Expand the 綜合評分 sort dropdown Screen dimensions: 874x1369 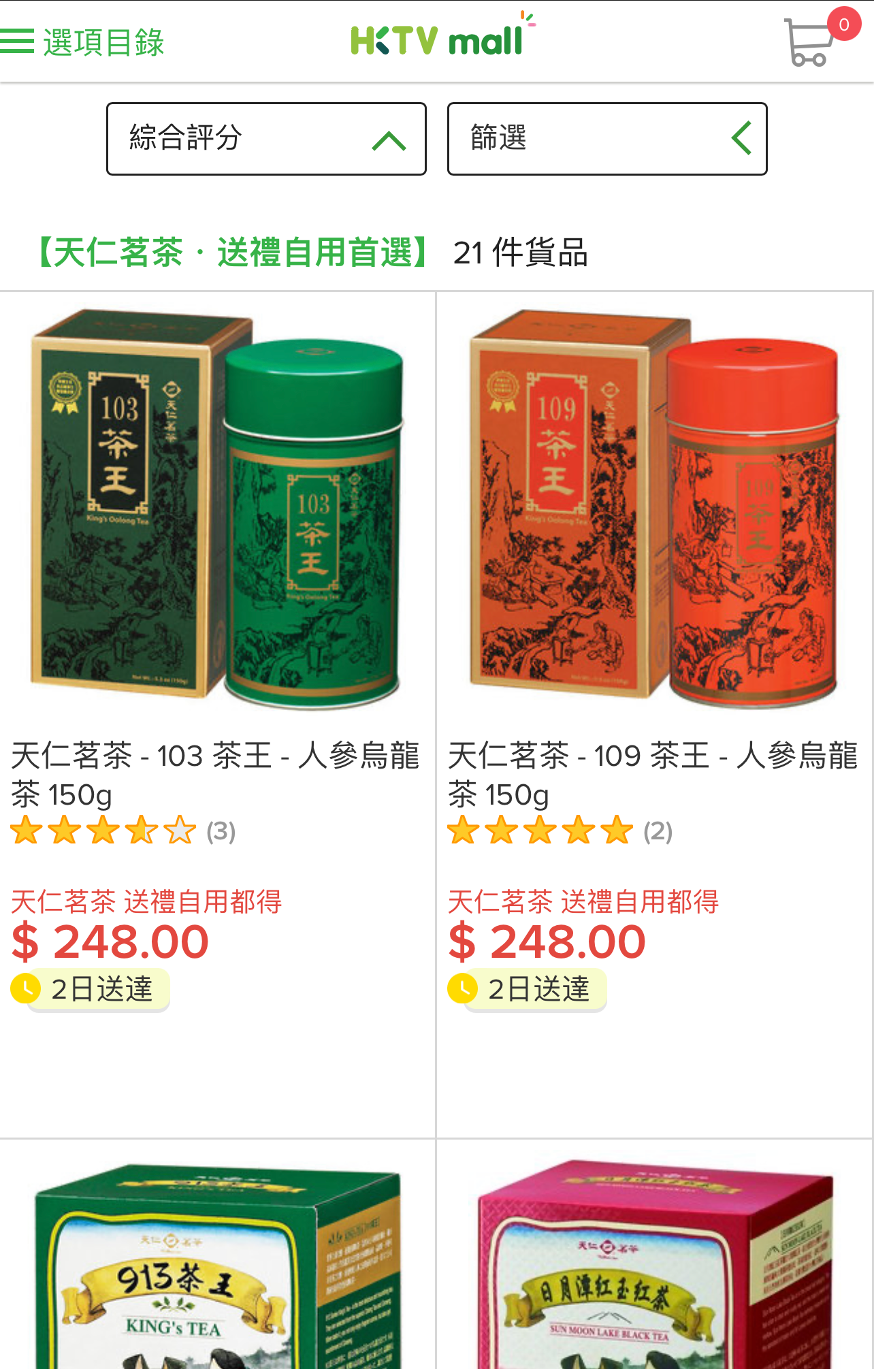[x=266, y=139]
